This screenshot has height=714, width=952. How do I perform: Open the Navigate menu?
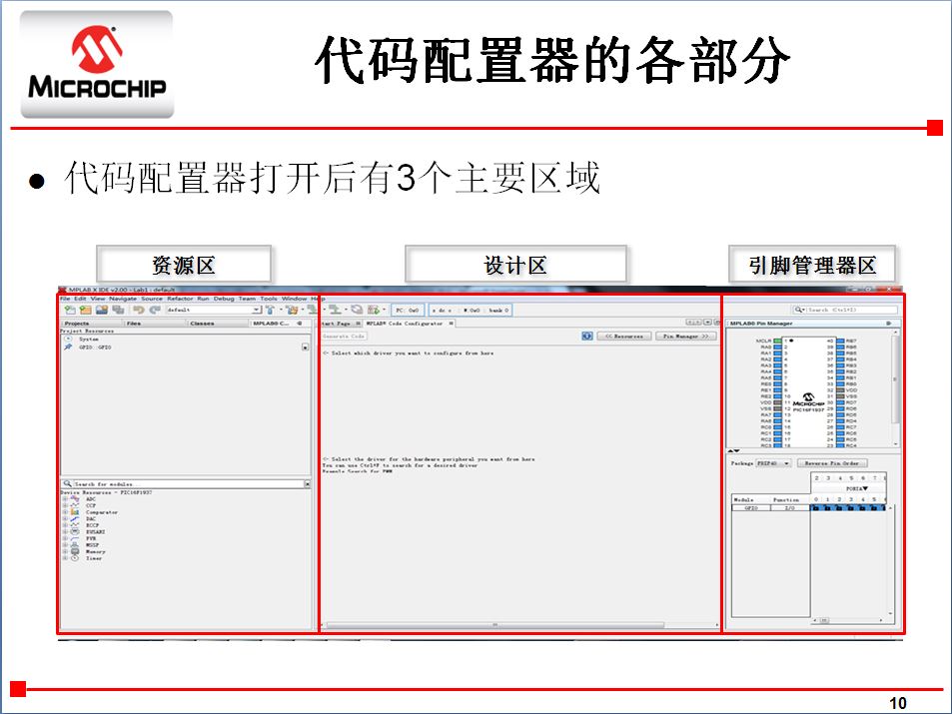click(x=123, y=299)
